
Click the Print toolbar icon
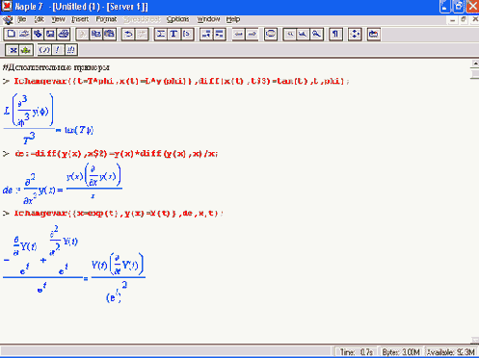[64, 34]
